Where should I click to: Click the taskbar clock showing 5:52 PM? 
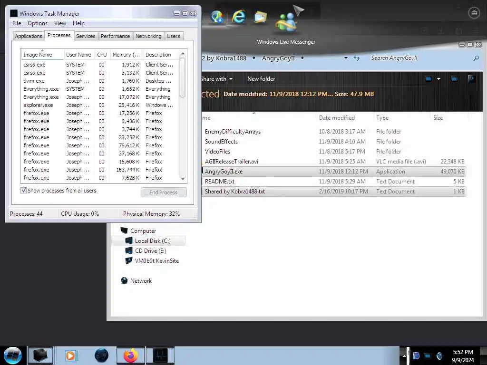pos(463,355)
